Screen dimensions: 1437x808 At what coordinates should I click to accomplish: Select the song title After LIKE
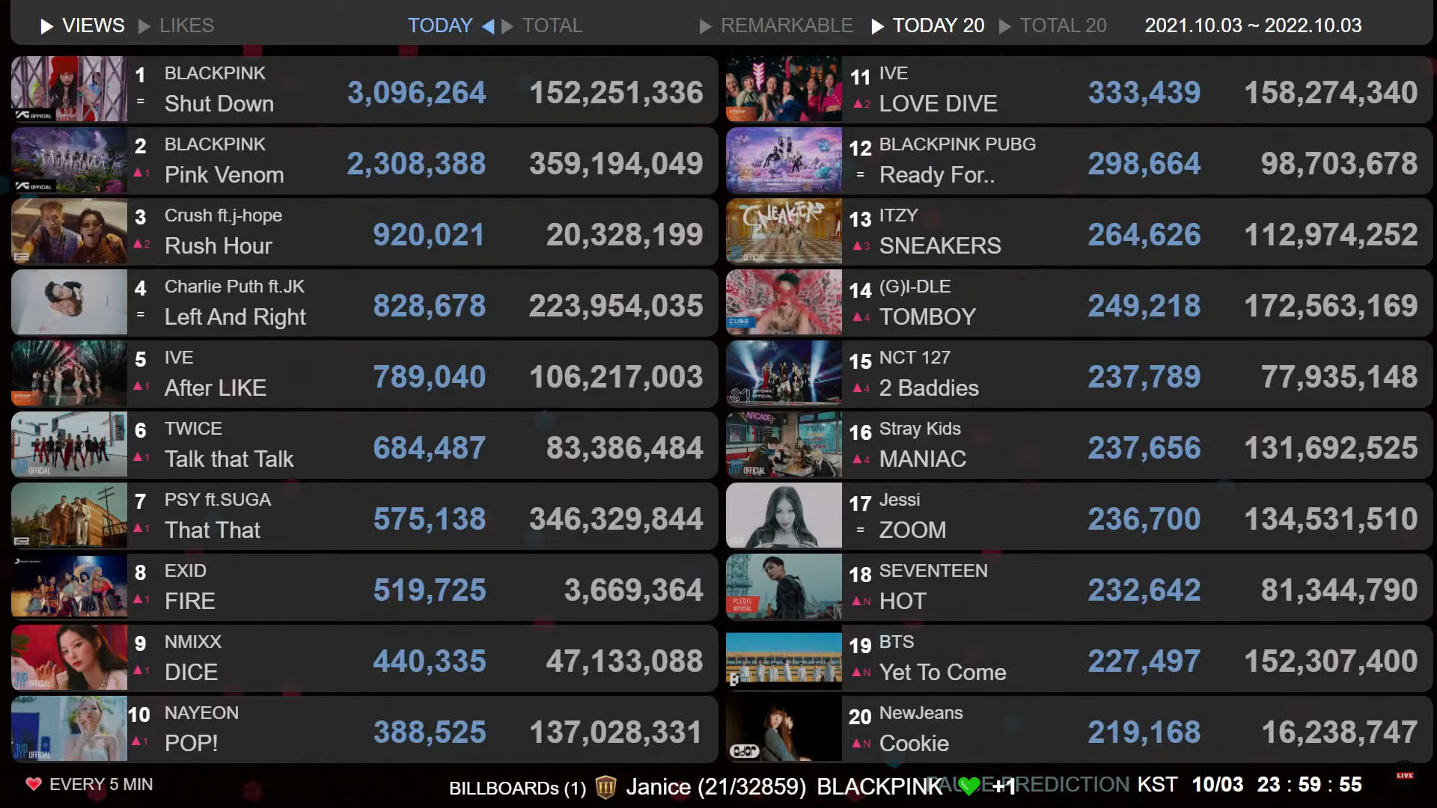tap(216, 388)
